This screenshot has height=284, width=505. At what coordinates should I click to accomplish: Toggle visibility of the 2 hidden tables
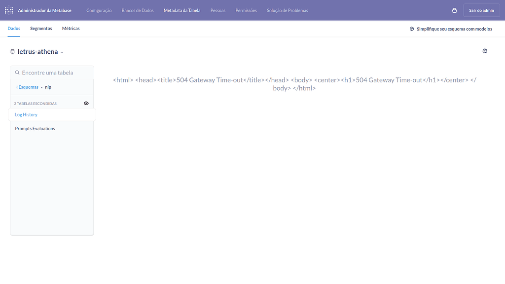point(86,103)
